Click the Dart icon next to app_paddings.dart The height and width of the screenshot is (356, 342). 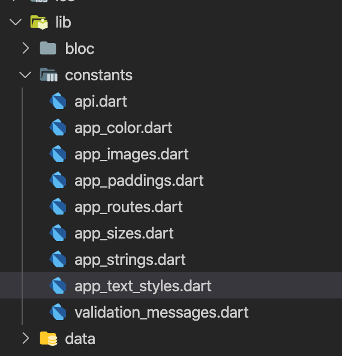[x=58, y=180]
